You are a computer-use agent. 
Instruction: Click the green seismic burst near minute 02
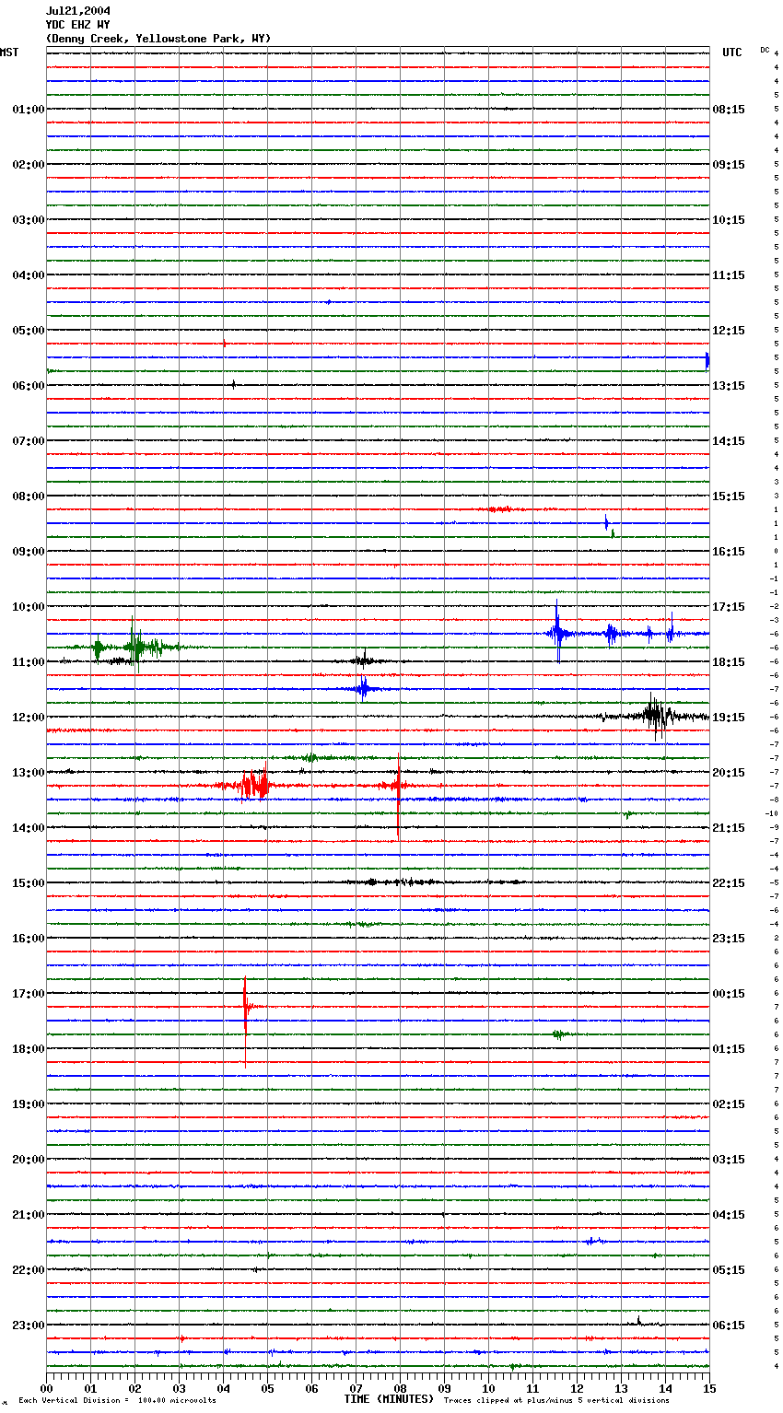point(134,647)
